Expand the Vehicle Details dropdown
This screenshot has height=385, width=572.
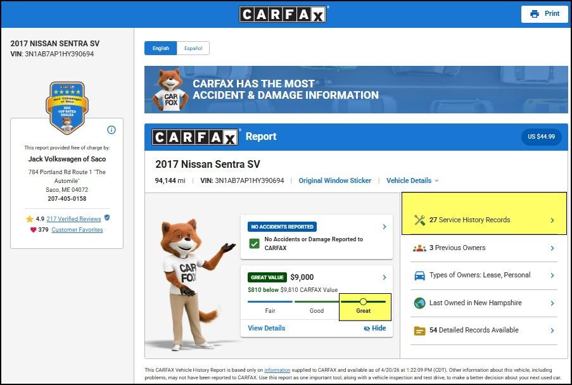(412, 180)
